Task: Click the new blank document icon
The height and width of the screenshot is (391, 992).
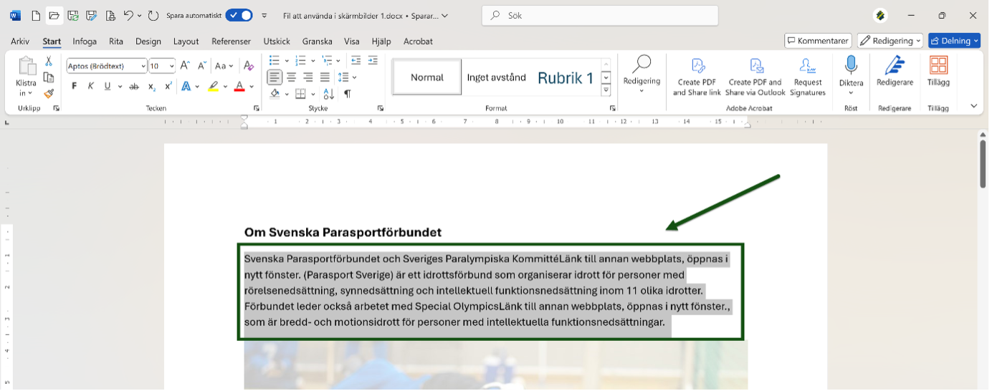Action: coord(36,16)
